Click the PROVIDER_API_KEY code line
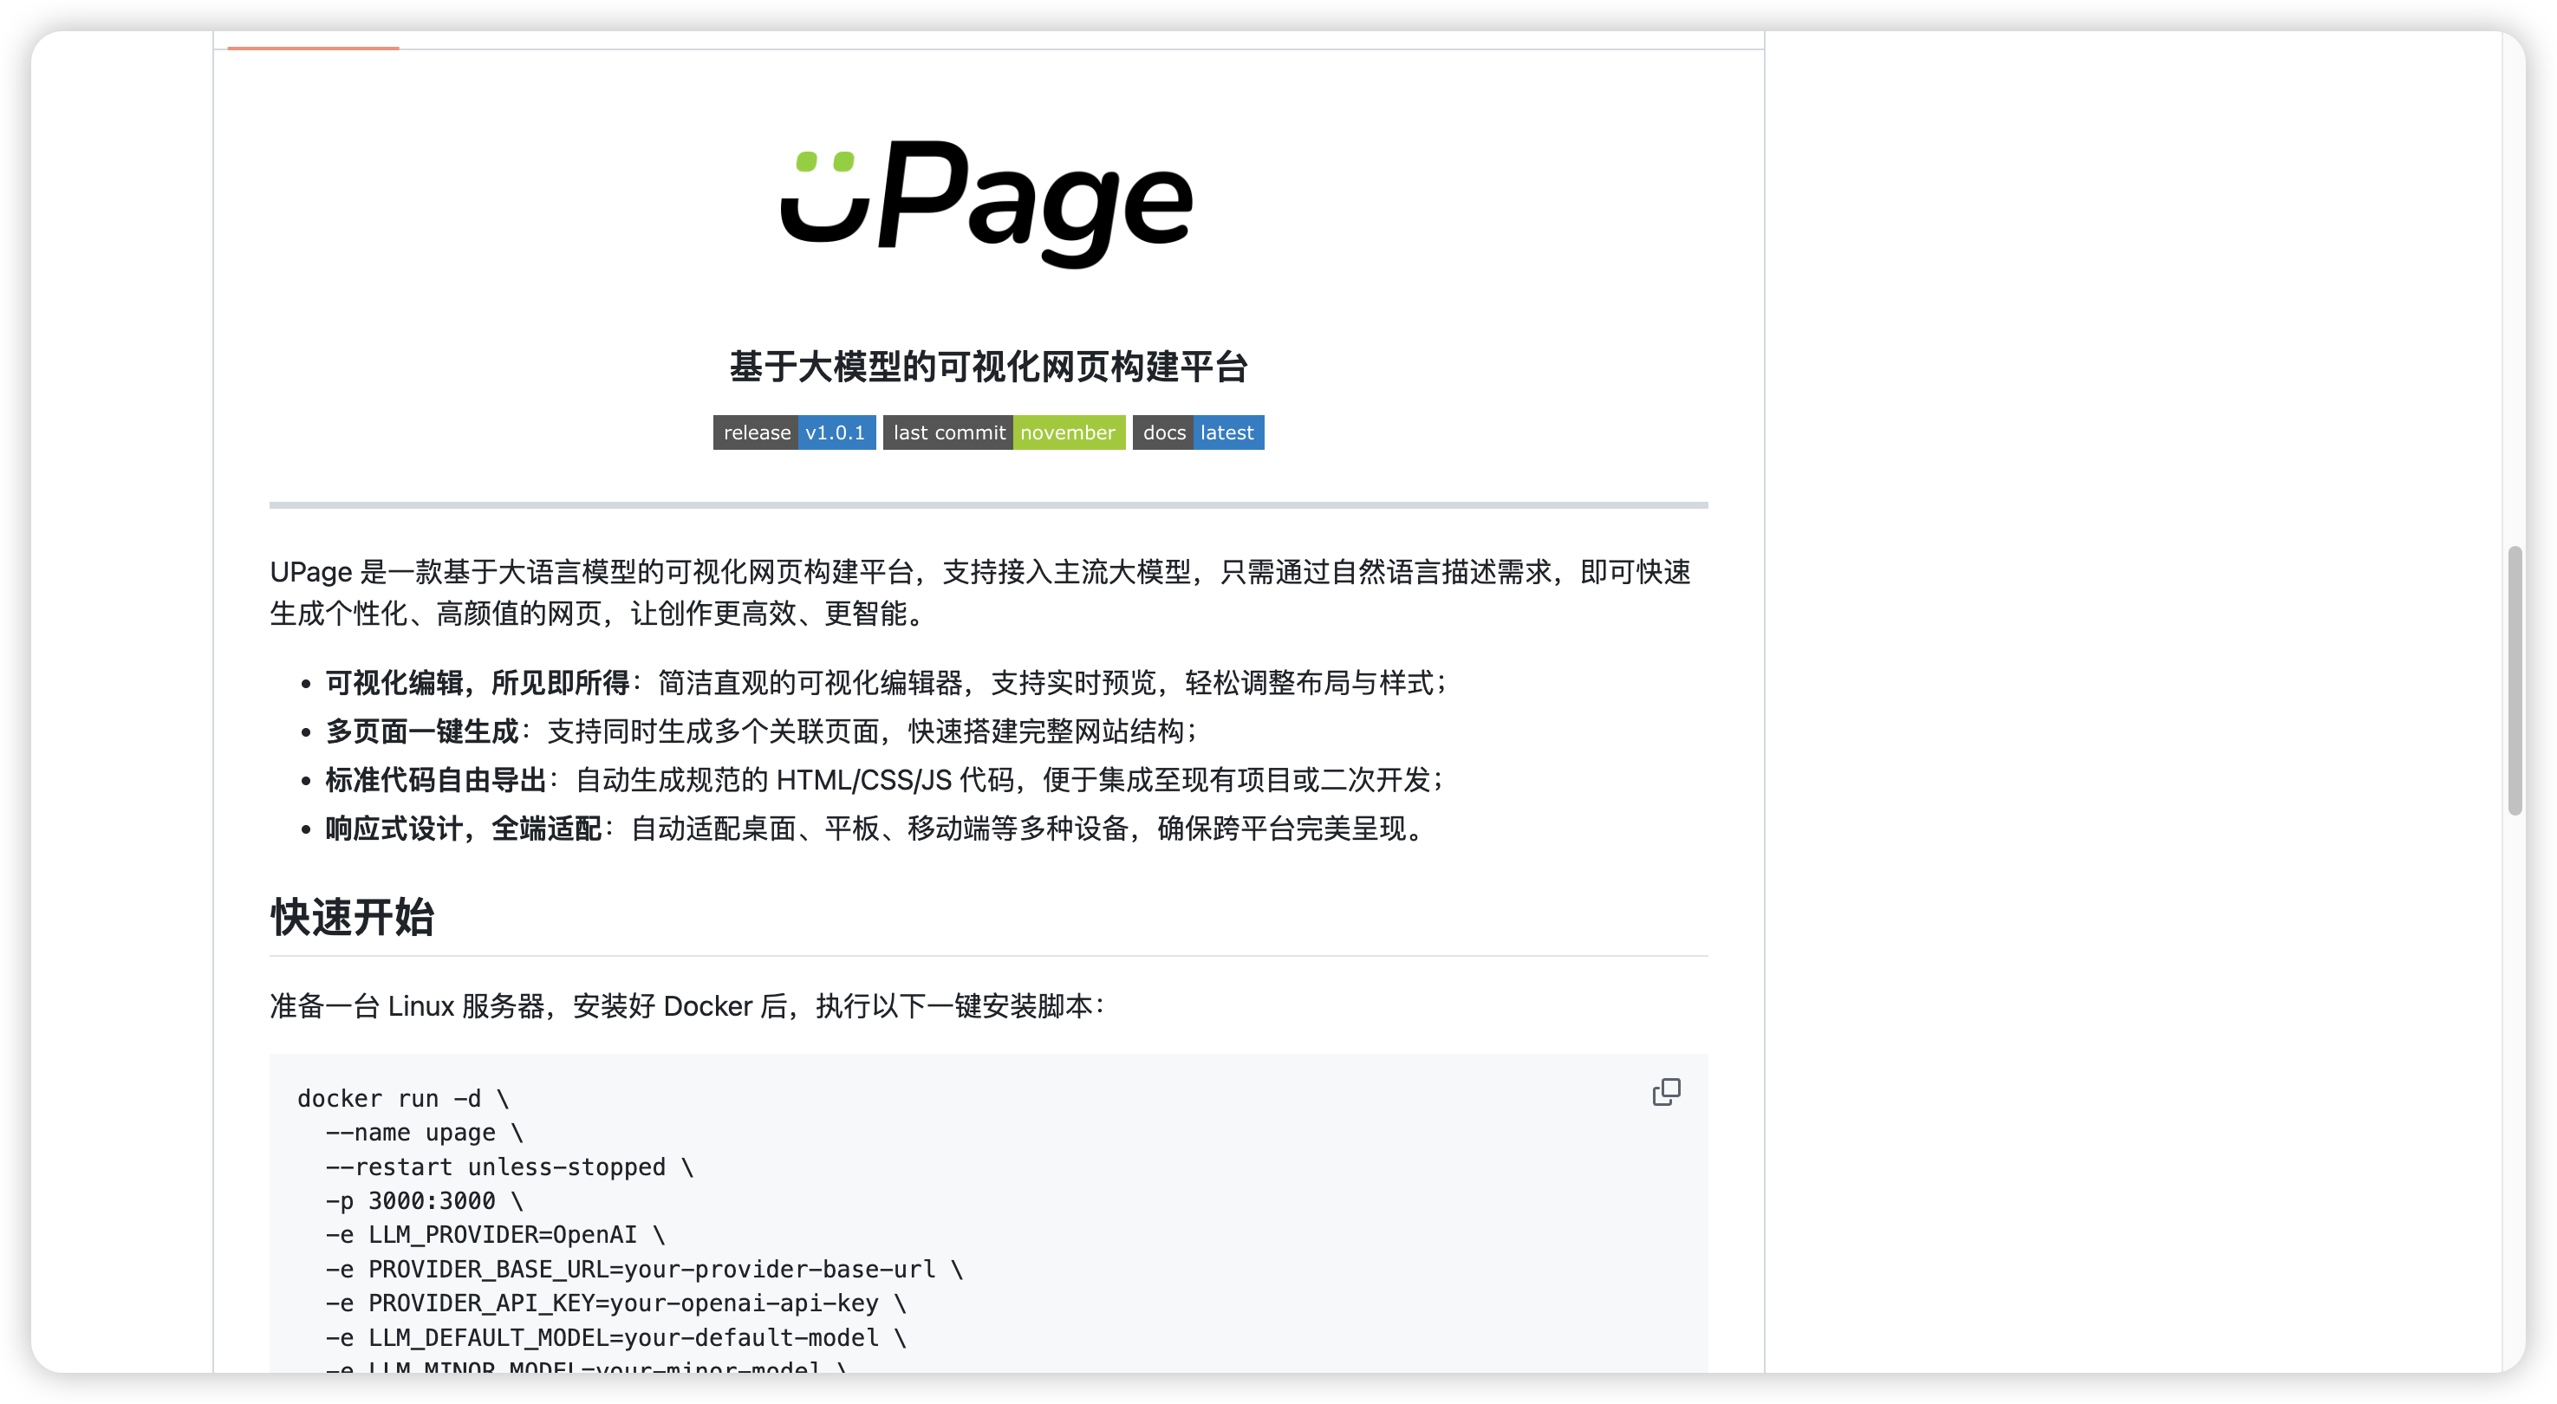 pyautogui.click(x=615, y=1303)
